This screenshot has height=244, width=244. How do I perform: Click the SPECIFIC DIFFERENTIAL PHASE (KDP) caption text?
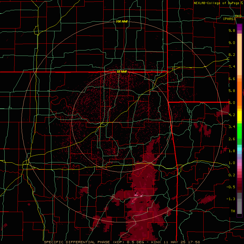point(84,242)
